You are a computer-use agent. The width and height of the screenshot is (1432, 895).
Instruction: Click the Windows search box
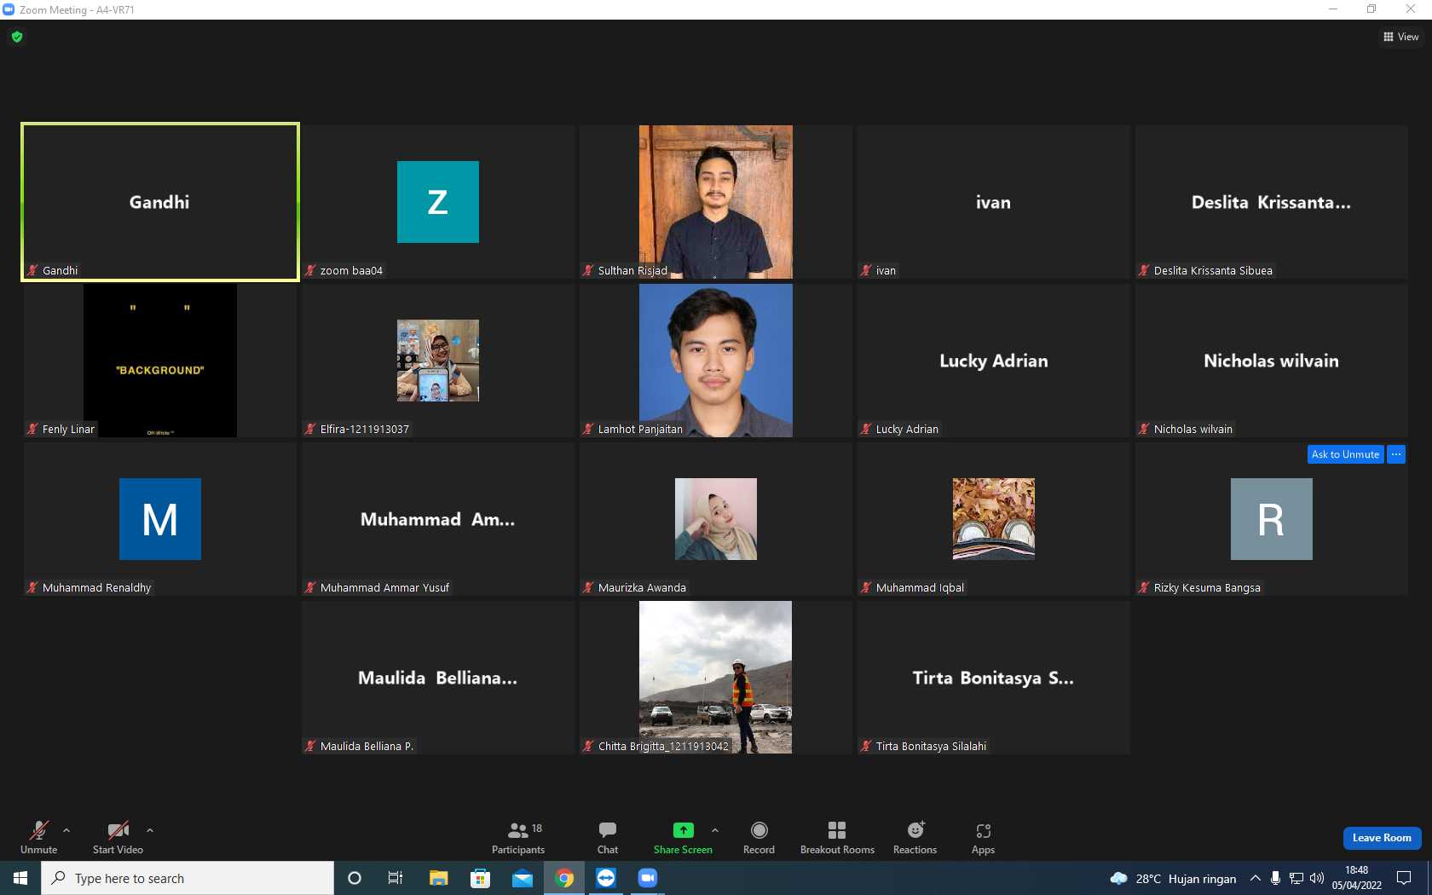point(188,878)
